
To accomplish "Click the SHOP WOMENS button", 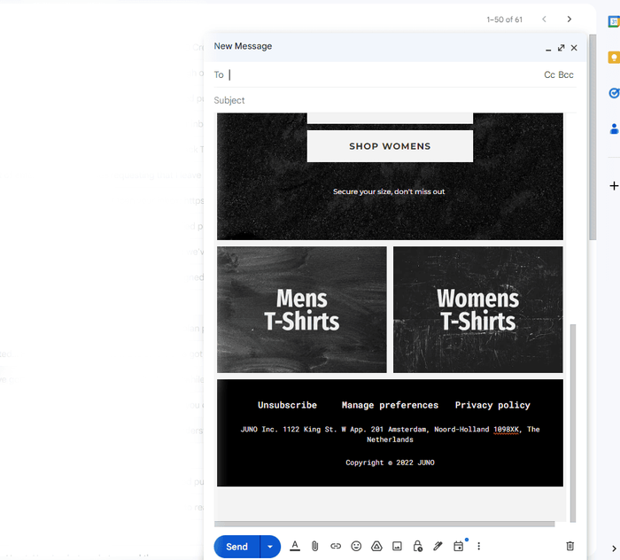I will pyautogui.click(x=390, y=146).
